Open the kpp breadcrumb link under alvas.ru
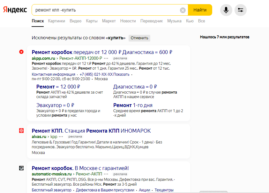 pyautogui.click(x=54, y=137)
